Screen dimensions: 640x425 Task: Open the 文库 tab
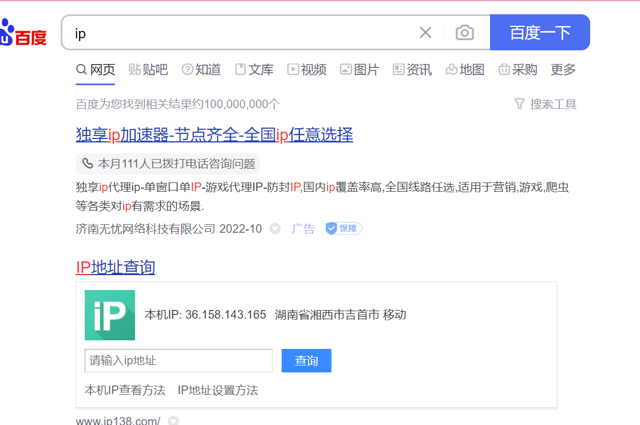click(x=254, y=70)
